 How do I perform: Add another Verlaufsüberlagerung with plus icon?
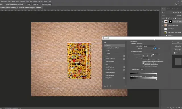[124, 70]
